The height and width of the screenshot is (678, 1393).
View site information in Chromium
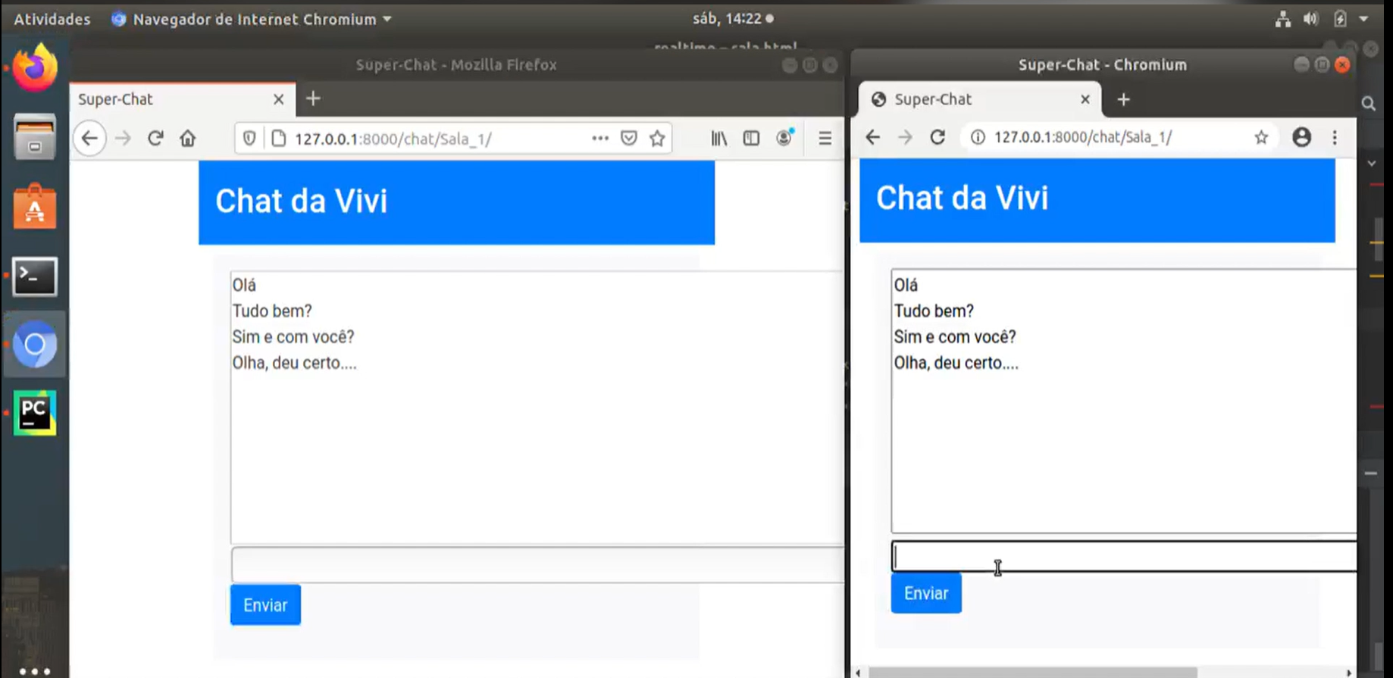(x=978, y=137)
